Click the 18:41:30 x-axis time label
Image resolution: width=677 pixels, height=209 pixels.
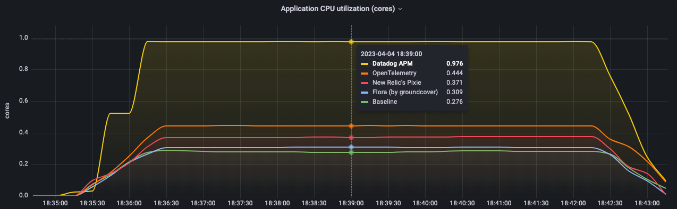click(x=536, y=203)
